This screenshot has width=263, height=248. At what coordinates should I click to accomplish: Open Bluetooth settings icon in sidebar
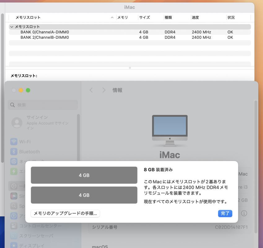(14, 152)
